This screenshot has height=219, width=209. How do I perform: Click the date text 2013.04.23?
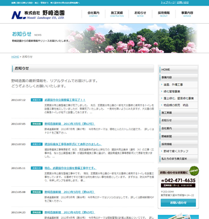[18, 212]
